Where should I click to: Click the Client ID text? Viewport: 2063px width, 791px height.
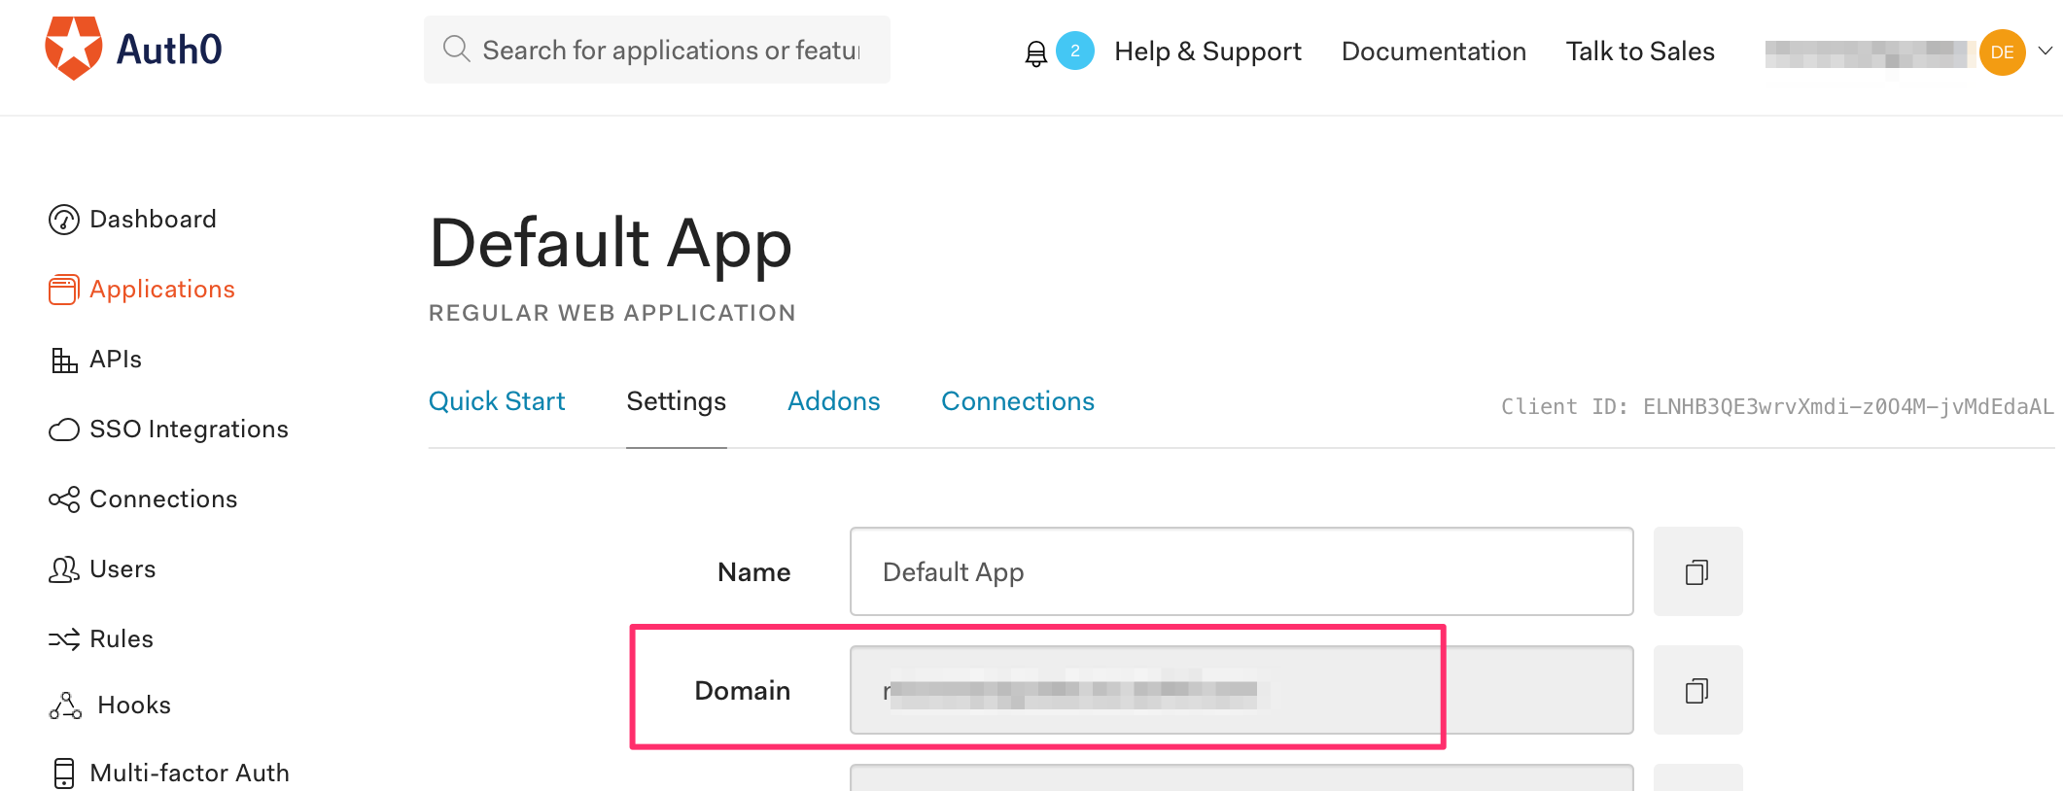click(x=1777, y=407)
